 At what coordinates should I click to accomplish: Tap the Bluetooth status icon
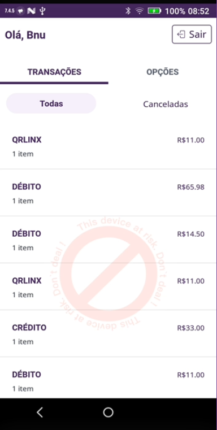point(128,11)
